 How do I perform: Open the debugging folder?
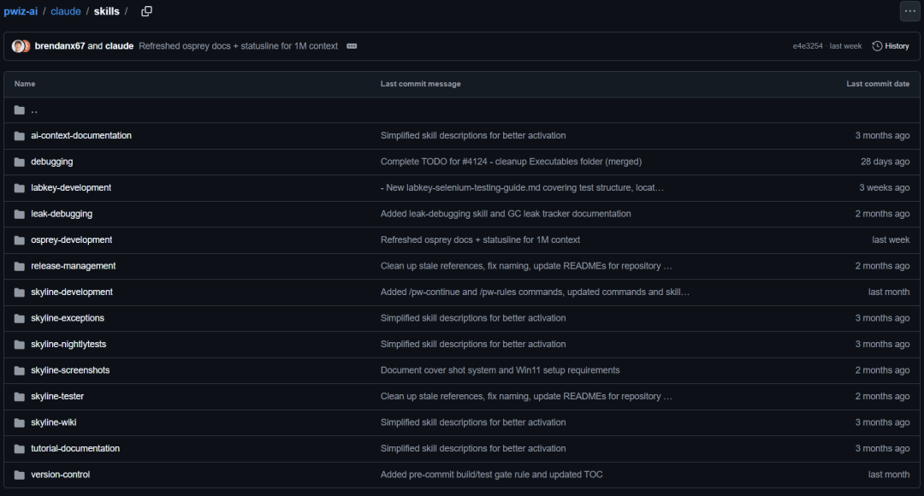[x=52, y=162]
